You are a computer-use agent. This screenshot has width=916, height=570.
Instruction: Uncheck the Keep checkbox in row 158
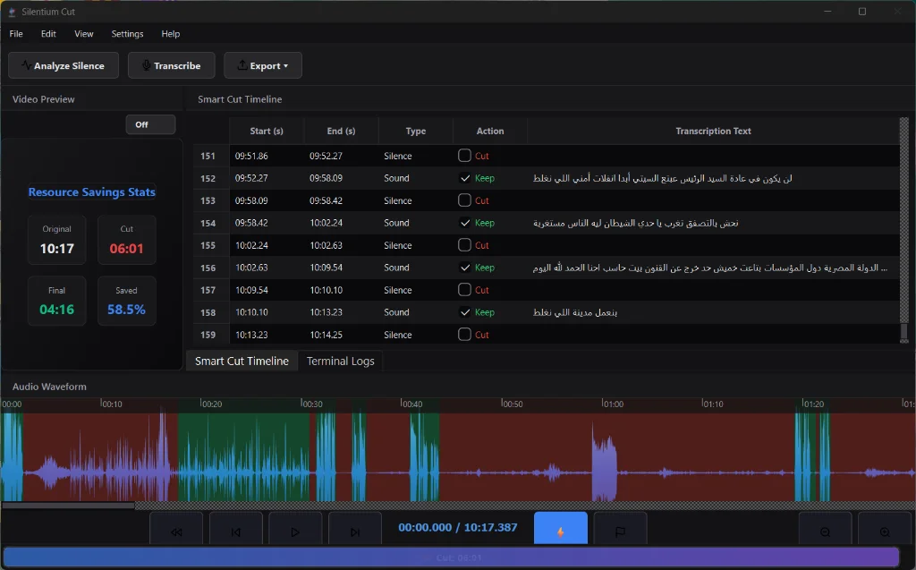[464, 312]
